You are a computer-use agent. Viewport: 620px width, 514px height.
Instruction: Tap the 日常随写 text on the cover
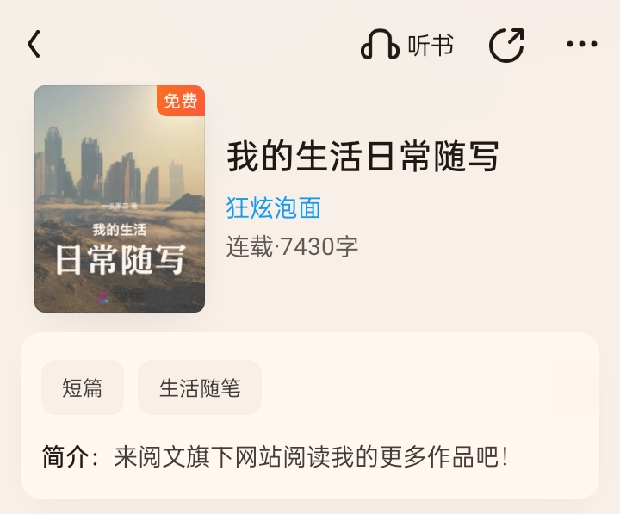(x=121, y=260)
